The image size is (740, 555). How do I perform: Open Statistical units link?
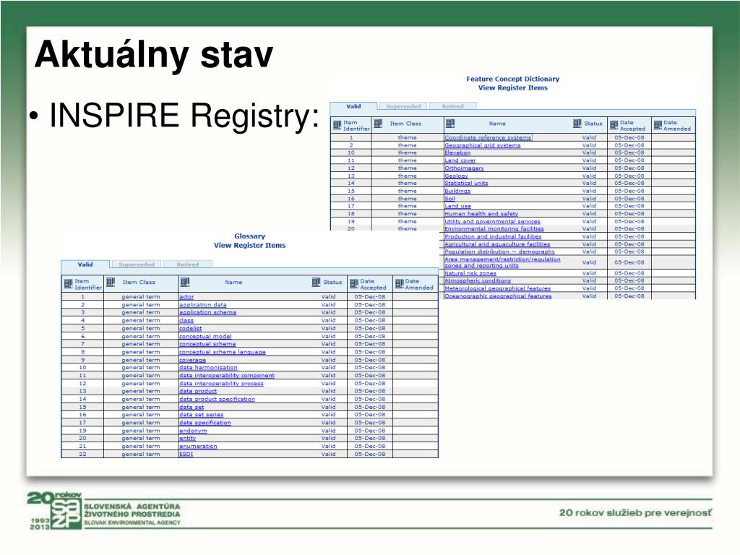pos(466,183)
